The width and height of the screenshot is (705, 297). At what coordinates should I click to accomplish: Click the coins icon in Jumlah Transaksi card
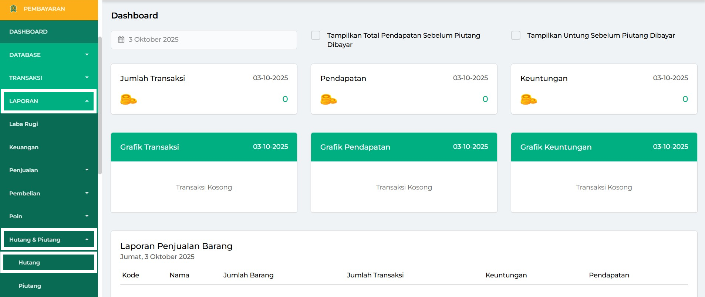(128, 99)
